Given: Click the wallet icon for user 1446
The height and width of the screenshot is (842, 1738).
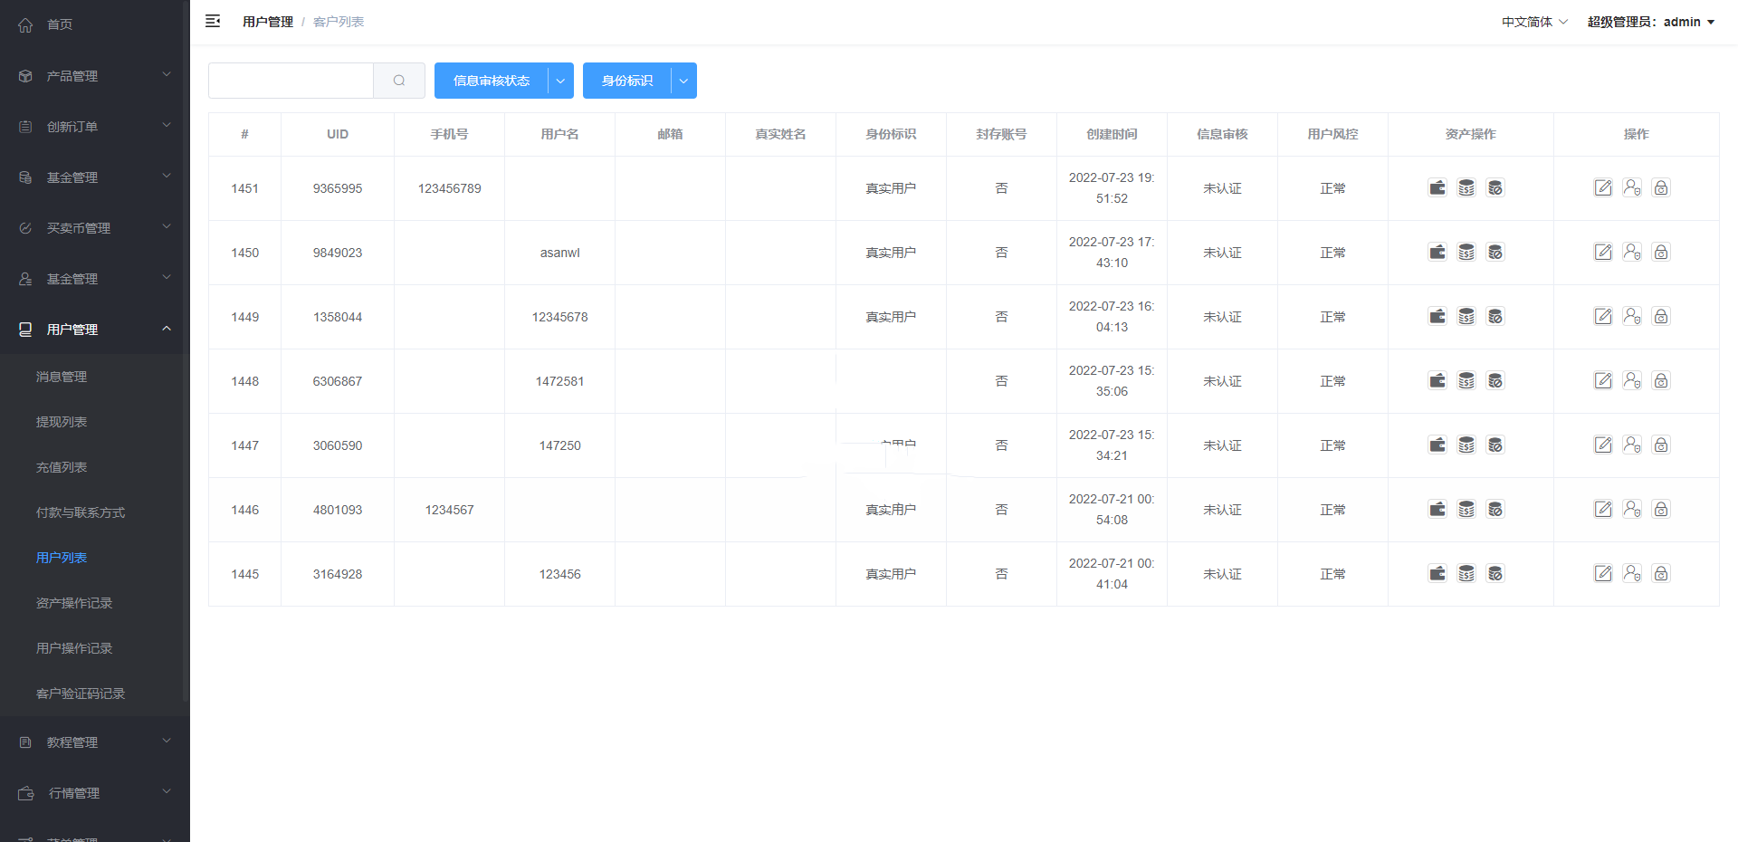Looking at the screenshot, I should [x=1437, y=510].
